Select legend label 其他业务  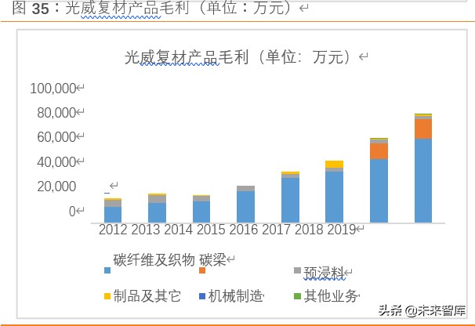(331, 296)
